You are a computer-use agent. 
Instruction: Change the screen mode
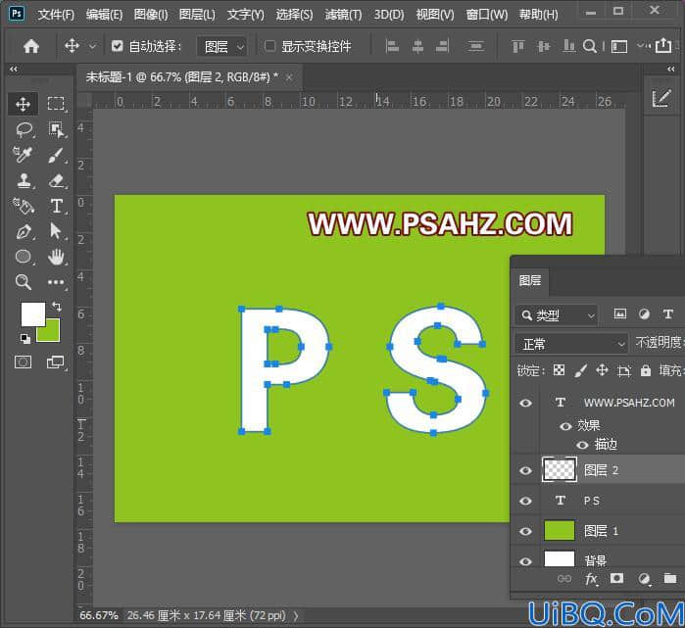(56, 362)
